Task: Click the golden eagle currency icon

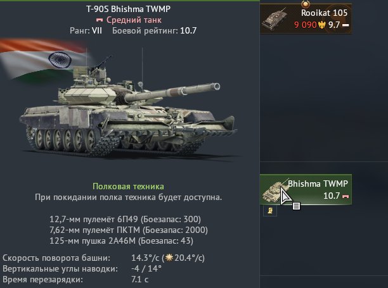Action: pos(321,25)
